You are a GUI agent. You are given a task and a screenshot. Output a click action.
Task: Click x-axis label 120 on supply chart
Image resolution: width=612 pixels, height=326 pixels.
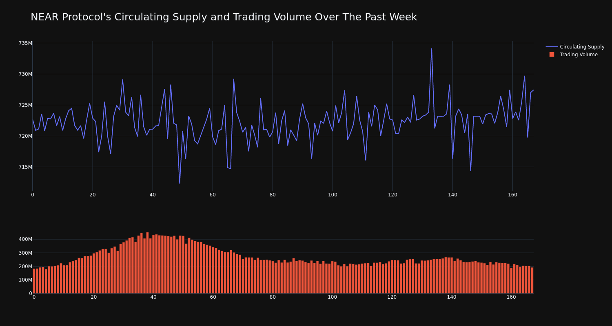pos(392,195)
